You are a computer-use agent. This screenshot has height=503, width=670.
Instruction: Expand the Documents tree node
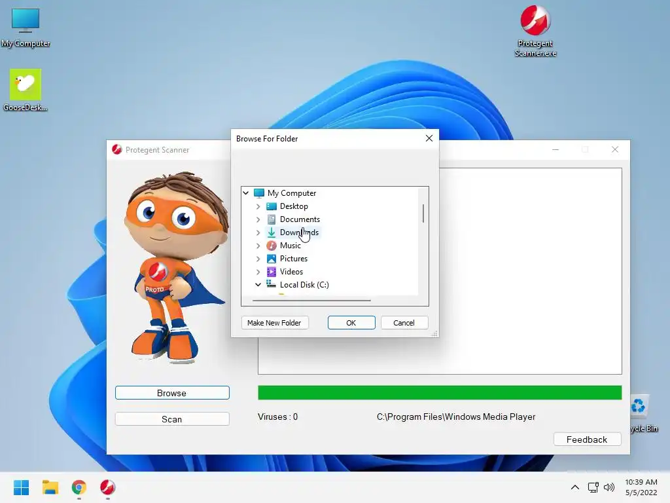258,219
